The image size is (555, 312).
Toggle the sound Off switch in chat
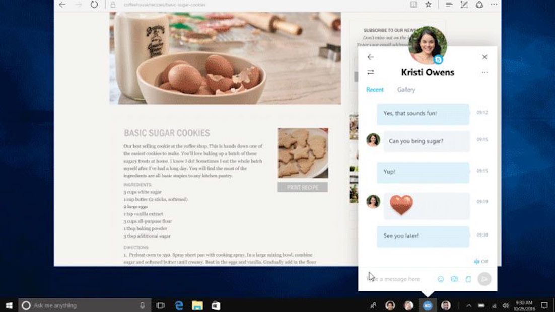click(x=480, y=262)
